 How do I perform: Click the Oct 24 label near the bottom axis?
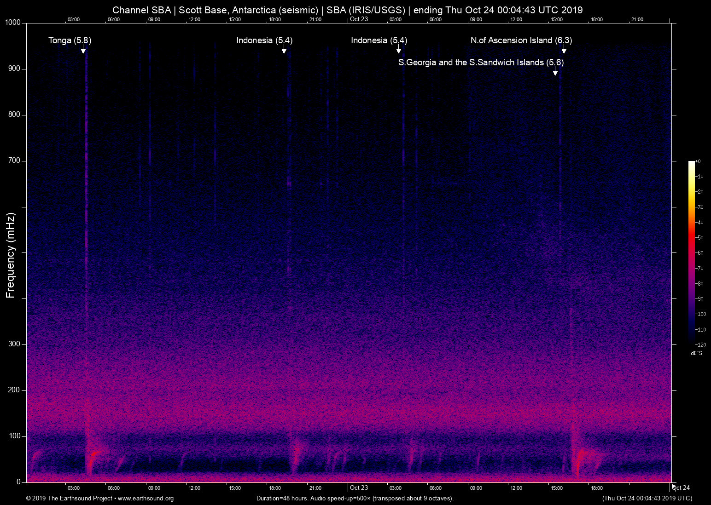coord(681,488)
